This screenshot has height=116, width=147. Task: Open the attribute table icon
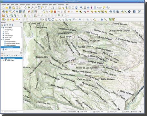coord(85,8)
